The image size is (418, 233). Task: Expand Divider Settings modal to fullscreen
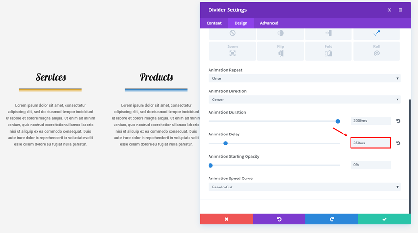389,10
